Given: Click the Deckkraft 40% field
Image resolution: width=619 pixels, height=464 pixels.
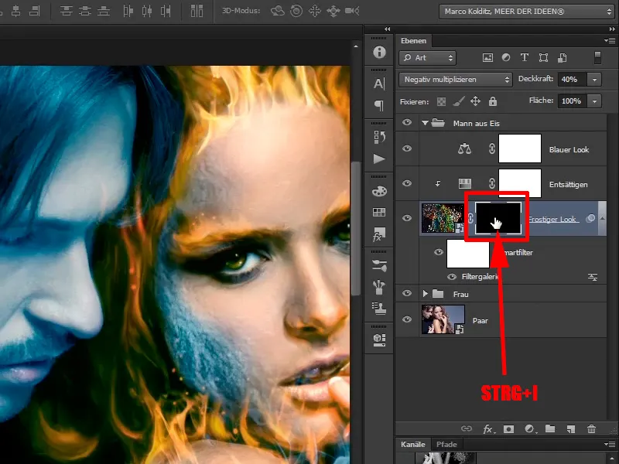Looking at the screenshot, I should (573, 80).
